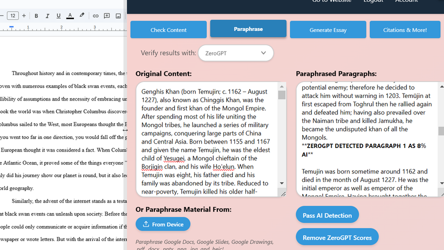Click the underlined word Ho'elun
444x250 pixels.
point(223,166)
